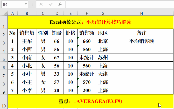
Task: Click 未统计 in the 小南 row
Action: pos(87,58)
